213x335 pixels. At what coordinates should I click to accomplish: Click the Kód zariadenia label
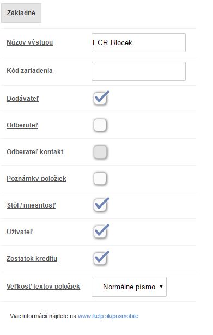pos(30,71)
